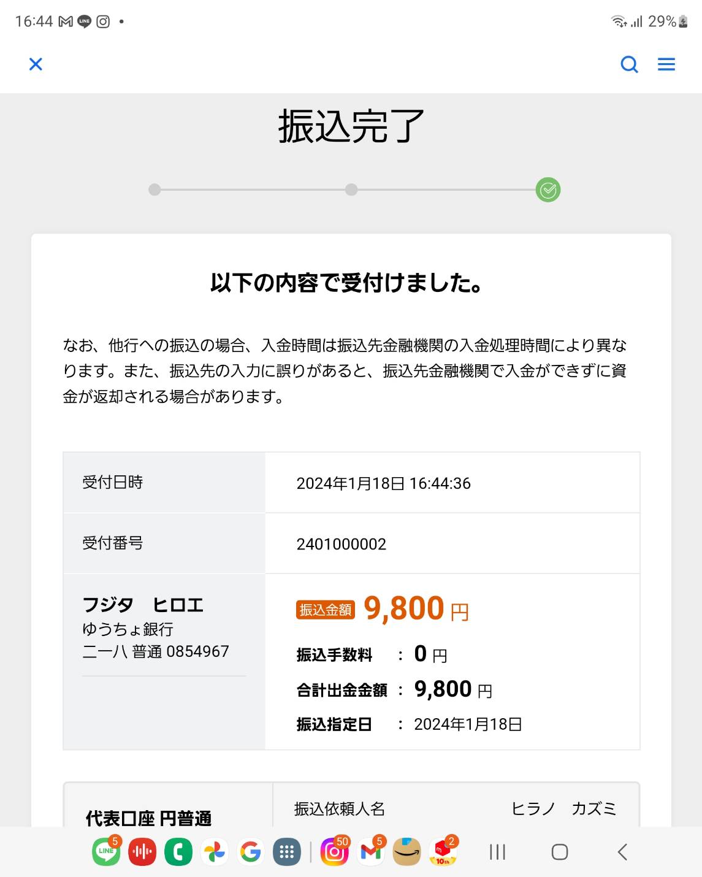Open the Google app icon

(x=251, y=852)
